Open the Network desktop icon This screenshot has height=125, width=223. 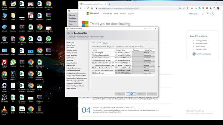(4, 28)
